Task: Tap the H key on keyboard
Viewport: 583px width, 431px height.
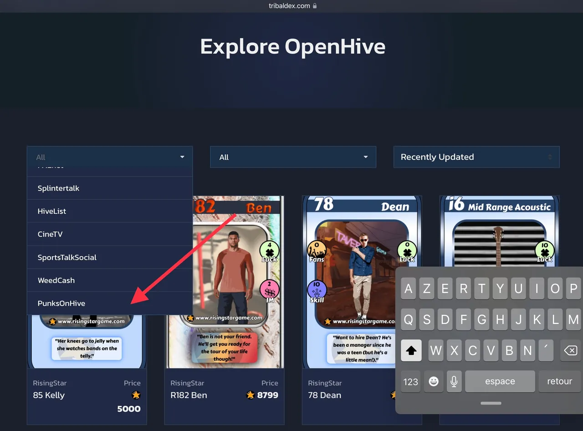Action: [500, 320]
